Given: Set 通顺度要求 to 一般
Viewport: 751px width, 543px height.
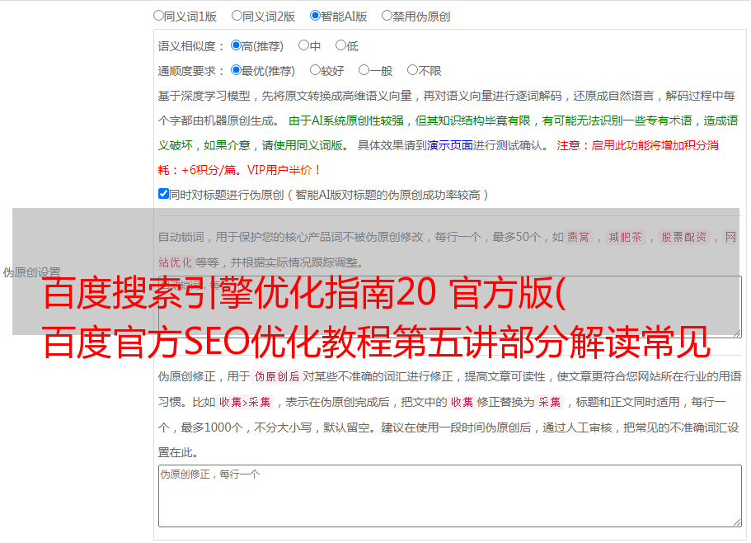Looking at the screenshot, I should point(364,70).
